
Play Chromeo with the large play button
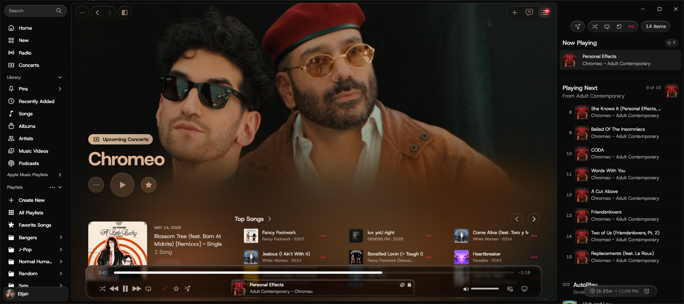(122, 185)
